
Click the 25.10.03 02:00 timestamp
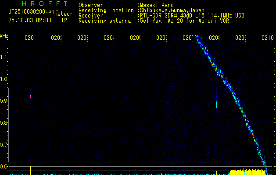[x=29, y=20]
